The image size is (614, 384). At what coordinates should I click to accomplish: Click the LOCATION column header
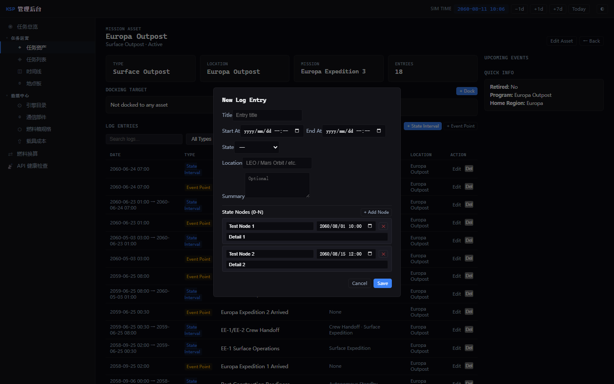coord(421,155)
